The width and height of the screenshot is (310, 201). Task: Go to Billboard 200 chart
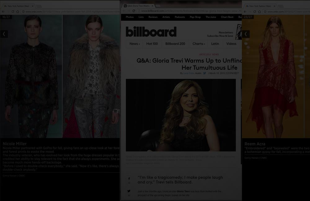point(175,44)
